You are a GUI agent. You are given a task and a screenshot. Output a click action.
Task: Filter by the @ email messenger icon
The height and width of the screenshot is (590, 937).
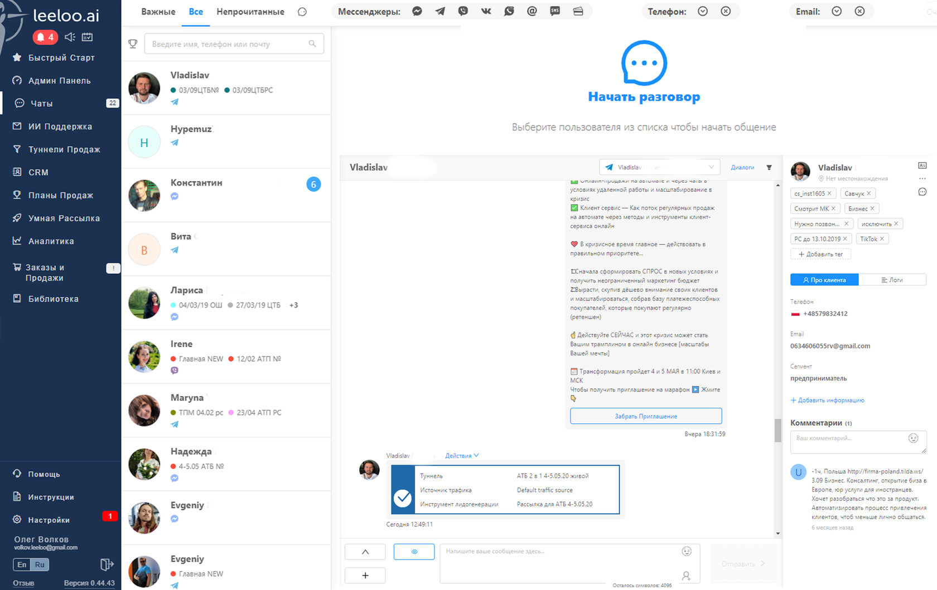[532, 11]
